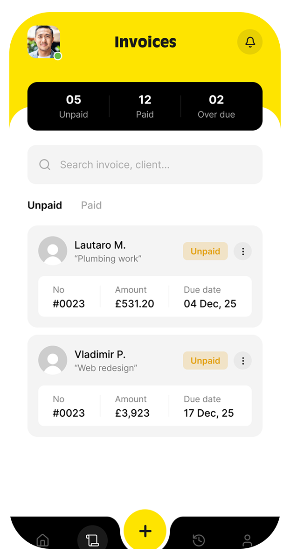This screenshot has height=560, width=290.
Task: Select the 05 Unpaid summary stat
Action: pos(74,106)
